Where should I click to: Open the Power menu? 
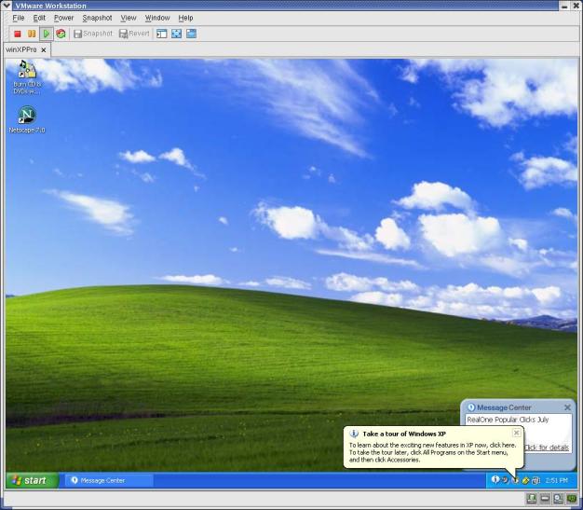pyautogui.click(x=63, y=18)
